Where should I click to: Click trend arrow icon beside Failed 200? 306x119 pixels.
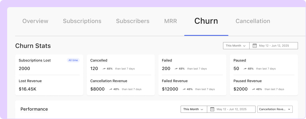pyautogui.click(x=176, y=69)
